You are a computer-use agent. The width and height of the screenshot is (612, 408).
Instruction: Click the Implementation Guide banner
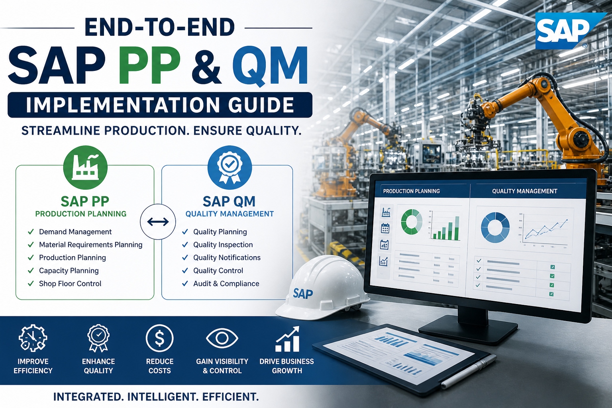pyautogui.click(x=160, y=105)
